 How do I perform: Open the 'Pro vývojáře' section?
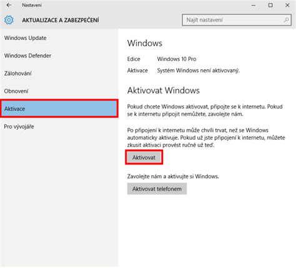point(59,127)
